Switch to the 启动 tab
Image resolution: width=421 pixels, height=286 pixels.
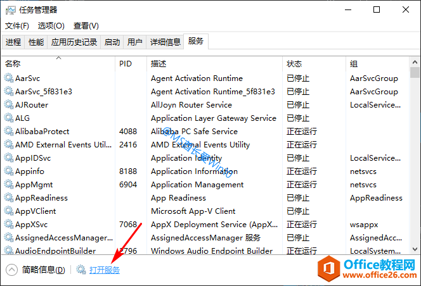click(x=112, y=42)
